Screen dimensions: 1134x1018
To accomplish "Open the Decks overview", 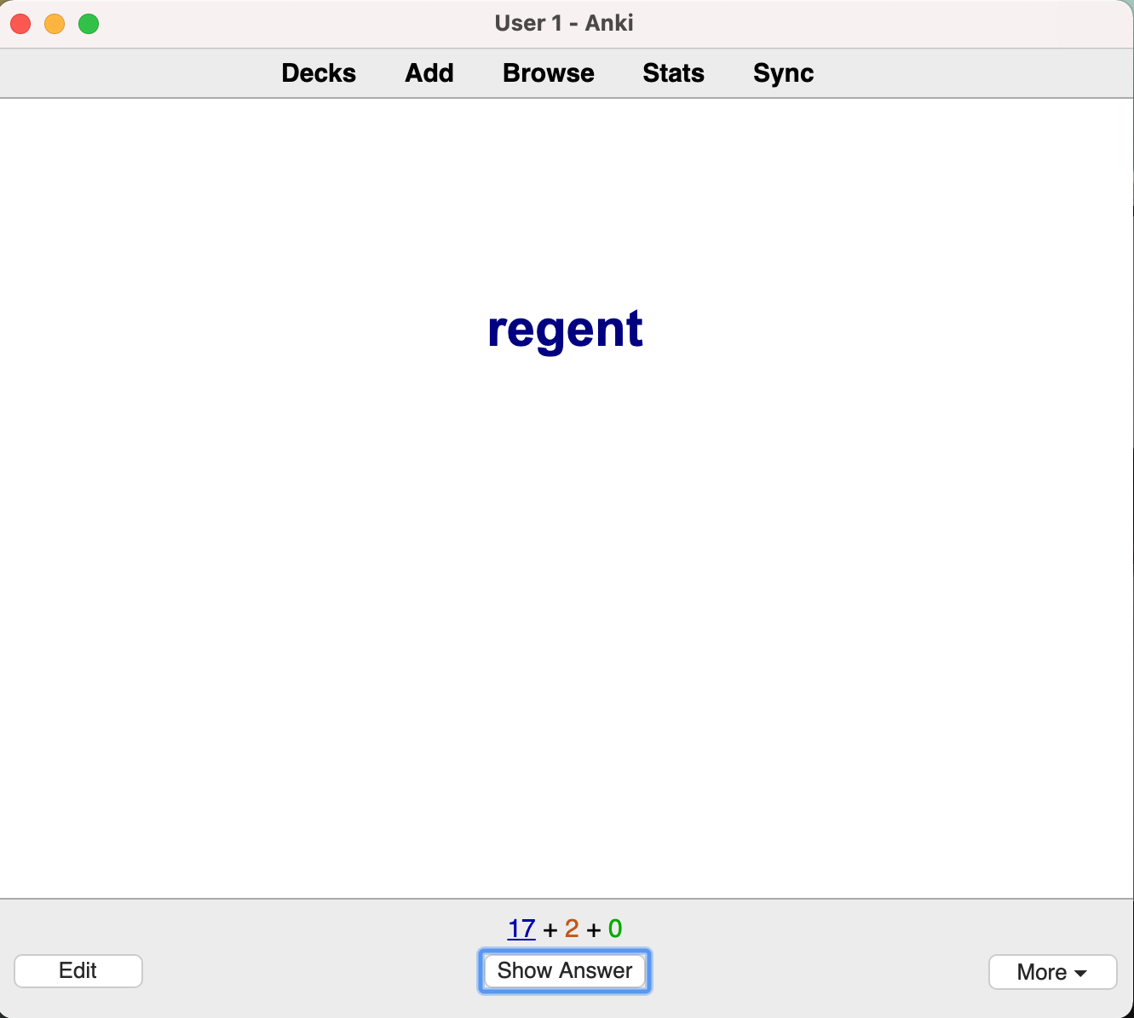I will pyautogui.click(x=319, y=73).
